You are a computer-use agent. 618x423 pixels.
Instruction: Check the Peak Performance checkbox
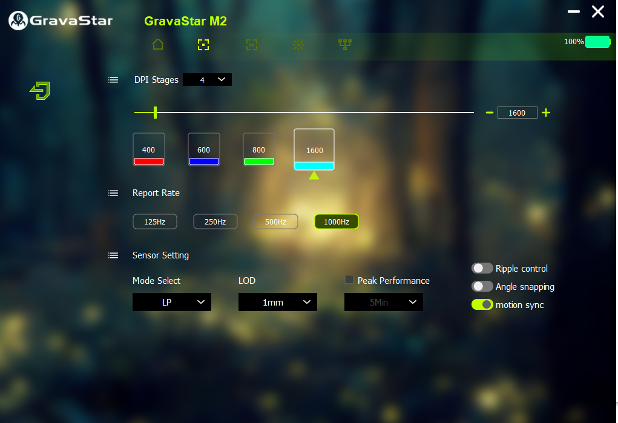coord(349,280)
